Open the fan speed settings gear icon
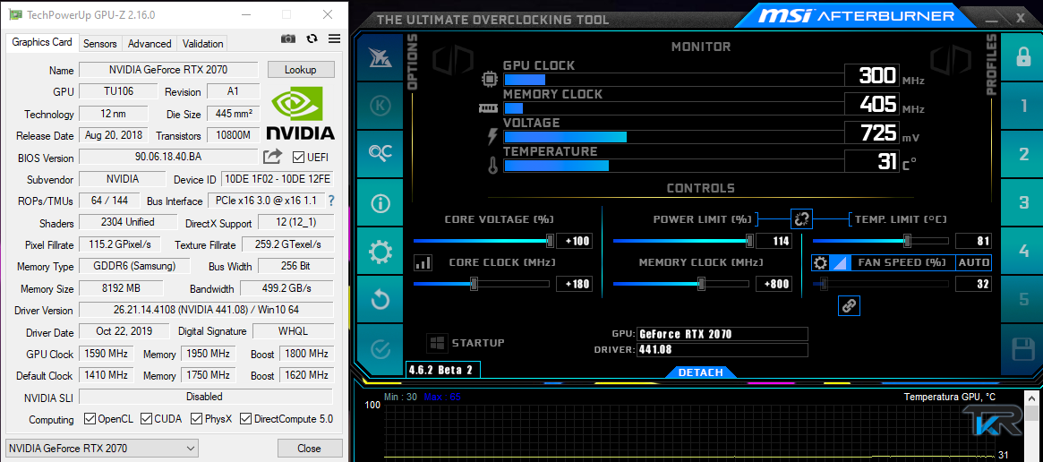The width and height of the screenshot is (1043, 462). click(821, 263)
